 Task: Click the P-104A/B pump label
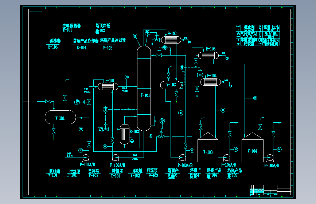pyautogui.click(x=229, y=165)
